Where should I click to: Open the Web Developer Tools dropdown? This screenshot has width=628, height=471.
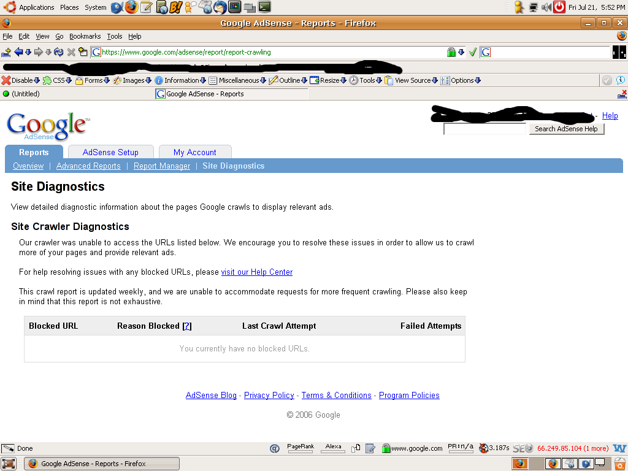point(366,80)
